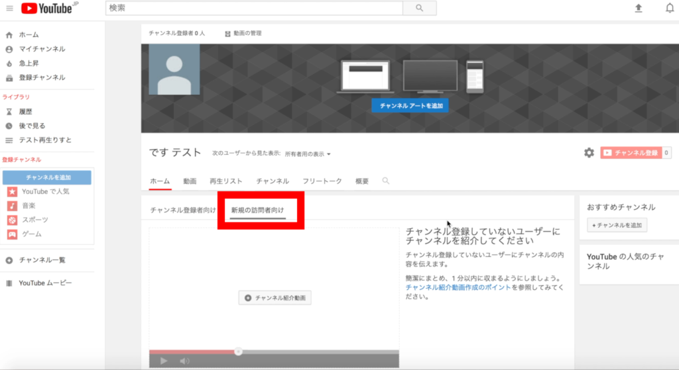Image resolution: width=679 pixels, height=370 pixels.
Task: Click the おすすめチャンネル heading
Action: tap(621, 207)
